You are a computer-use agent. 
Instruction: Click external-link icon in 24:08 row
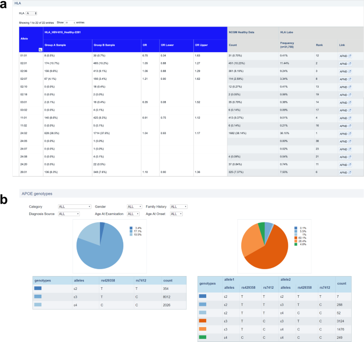click(x=350, y=157)
